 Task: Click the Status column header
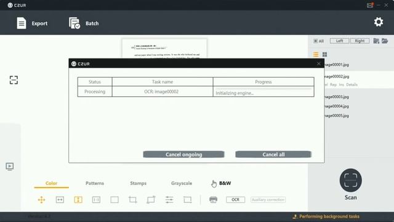tap(95, 82)
